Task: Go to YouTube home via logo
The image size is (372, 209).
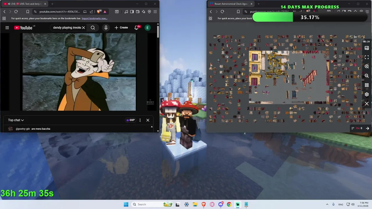Action: pos(23,28)
